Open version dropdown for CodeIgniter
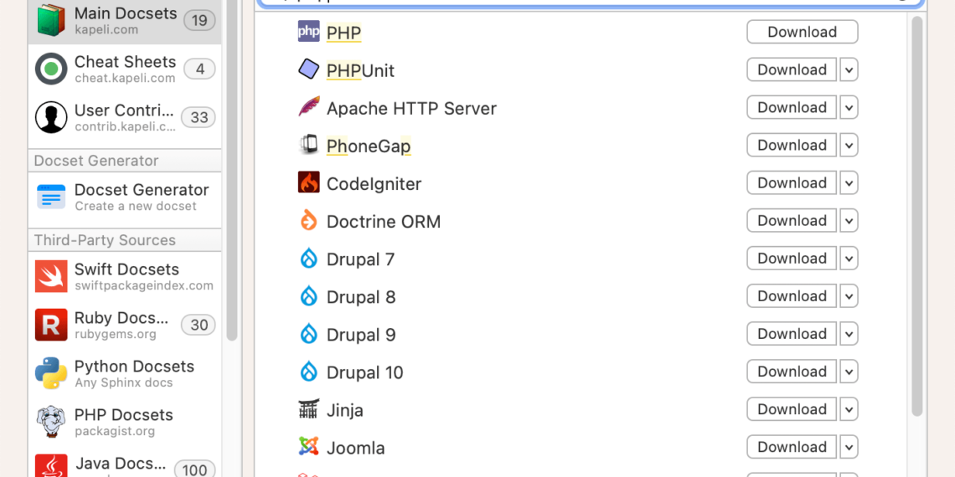The height and width of the screenshot is (477, 955). pos(849,182)
